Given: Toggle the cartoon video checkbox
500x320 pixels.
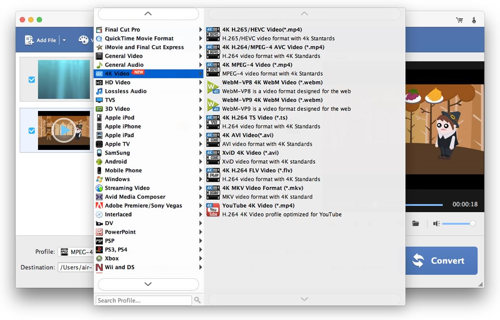Looking at the screenshot, I should click(32, 131).
